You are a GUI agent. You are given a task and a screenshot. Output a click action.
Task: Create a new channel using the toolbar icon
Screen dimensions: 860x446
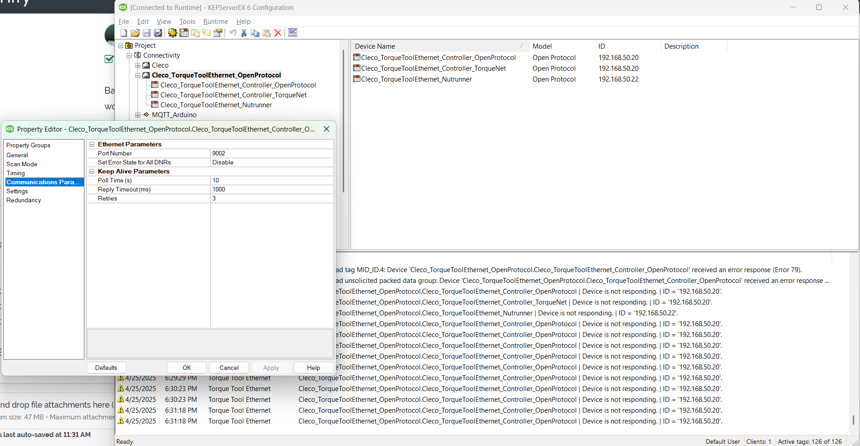[x=172, y=33]
